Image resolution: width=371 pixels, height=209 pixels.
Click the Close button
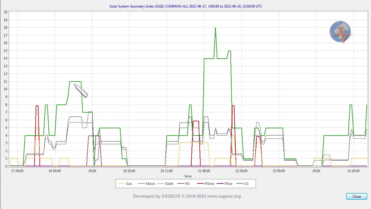pyautogui.click(x=357, y=197)
